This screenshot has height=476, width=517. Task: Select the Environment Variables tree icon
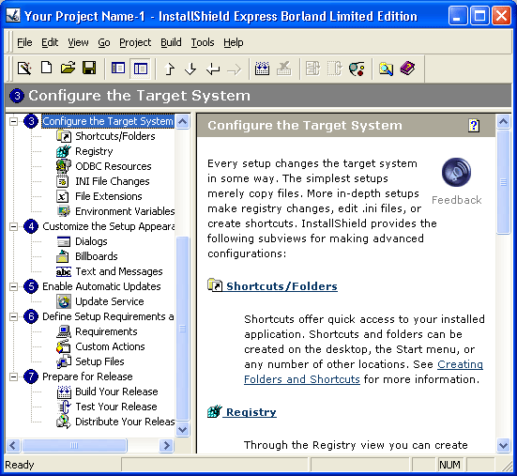tap(63, 211)
